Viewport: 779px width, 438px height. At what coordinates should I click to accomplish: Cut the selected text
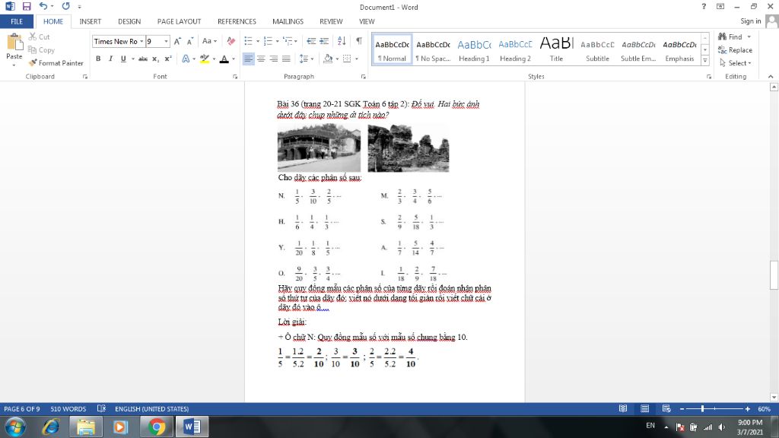pyautogui.click(x=40, y=36)
